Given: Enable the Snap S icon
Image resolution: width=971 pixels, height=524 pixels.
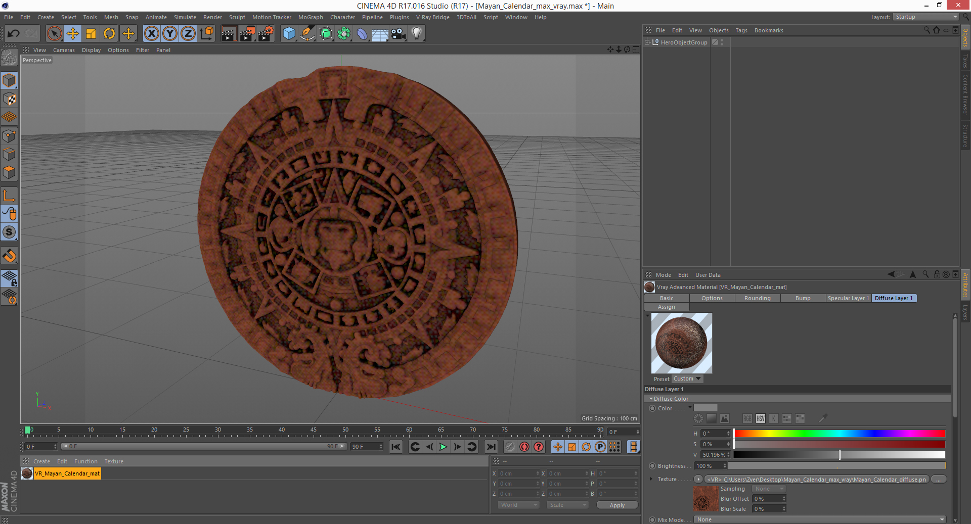Looking at the screenshot, I should (9, 232).
